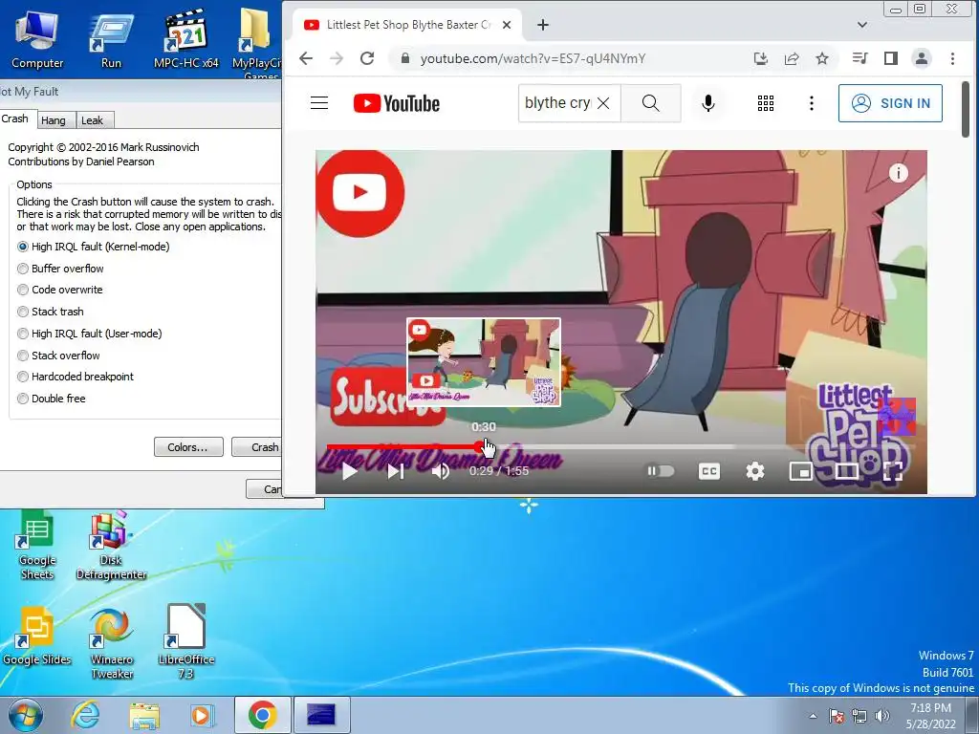Share this page icon in address bar
This screenshot has height=734, width=979.
[791, 58]
